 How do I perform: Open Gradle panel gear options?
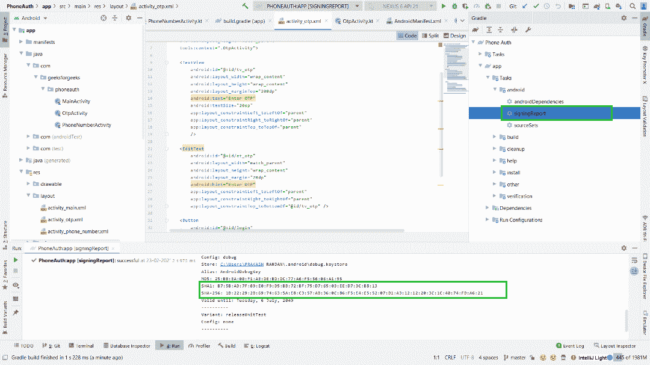pos(625,19)
